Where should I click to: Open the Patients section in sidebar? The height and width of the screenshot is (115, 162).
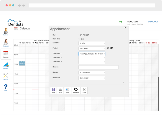click(6, 31)
